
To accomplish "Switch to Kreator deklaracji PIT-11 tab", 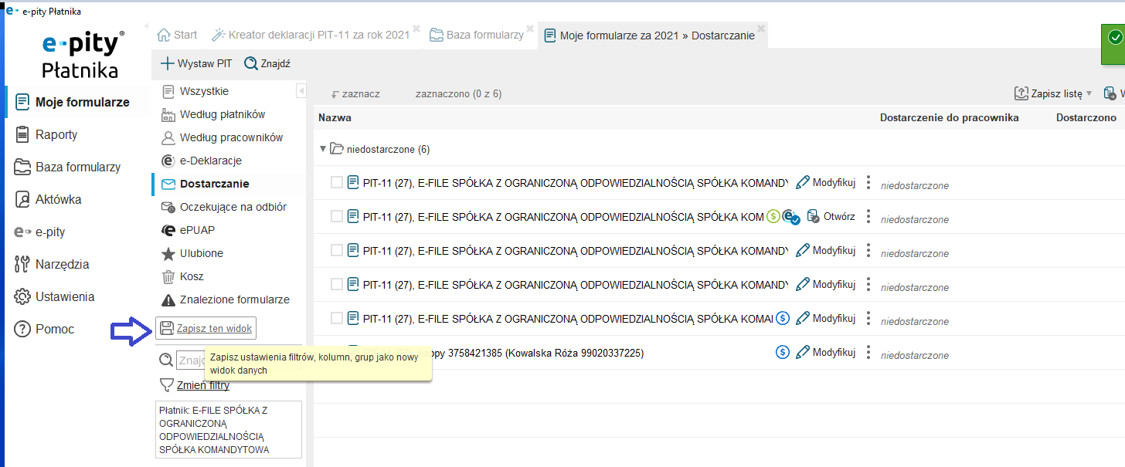I will (311, 35).
